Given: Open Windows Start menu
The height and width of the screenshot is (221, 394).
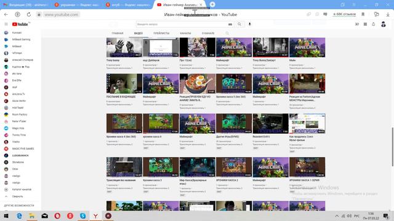Looking at the screenshot, I should point(6,215).
